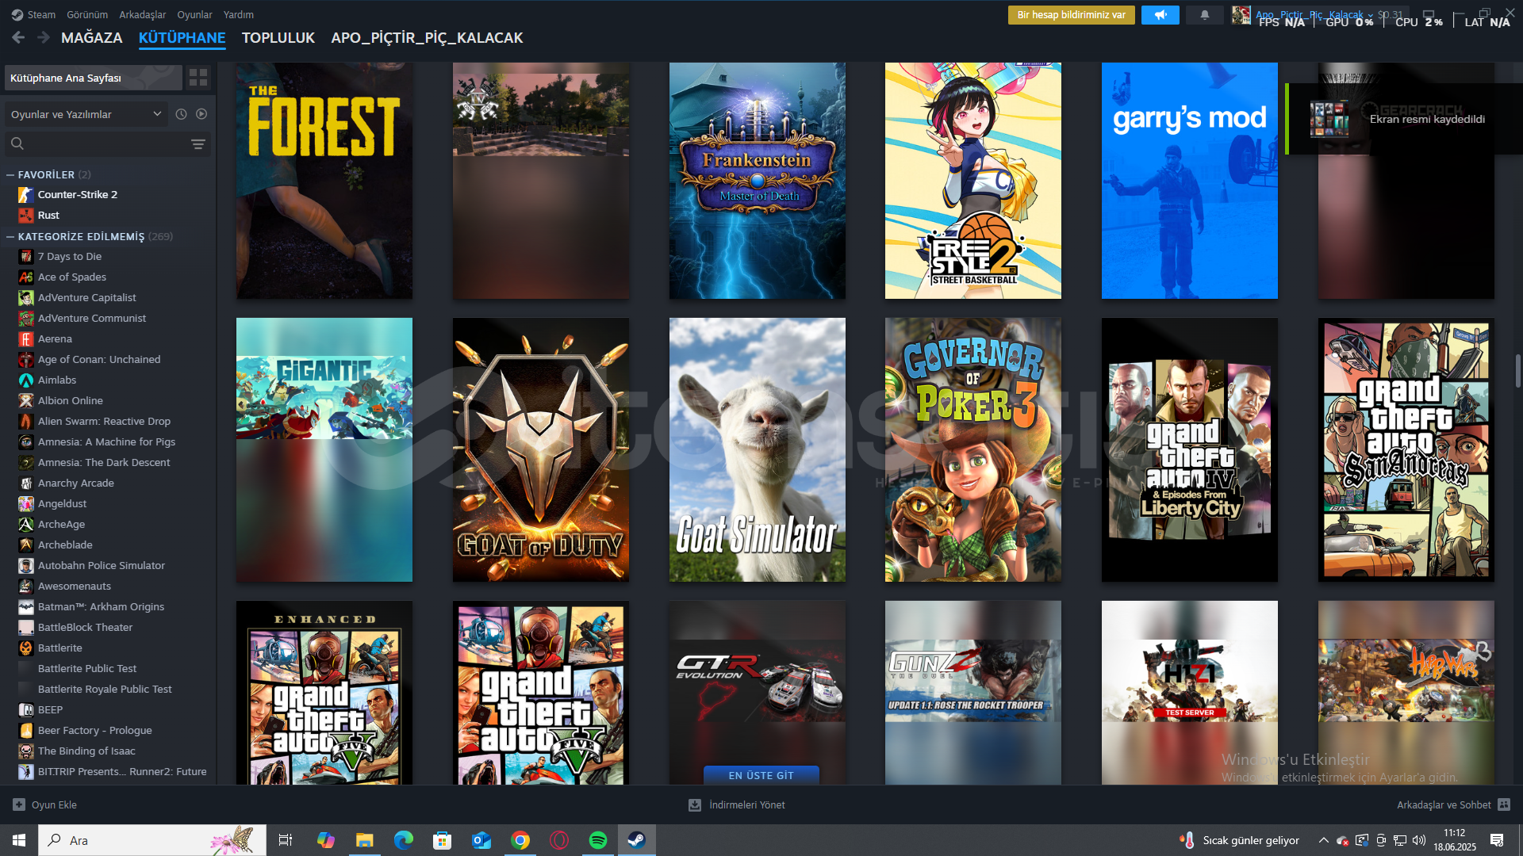
Task: Open the friends chat icon
Action: coord(1504,804)
